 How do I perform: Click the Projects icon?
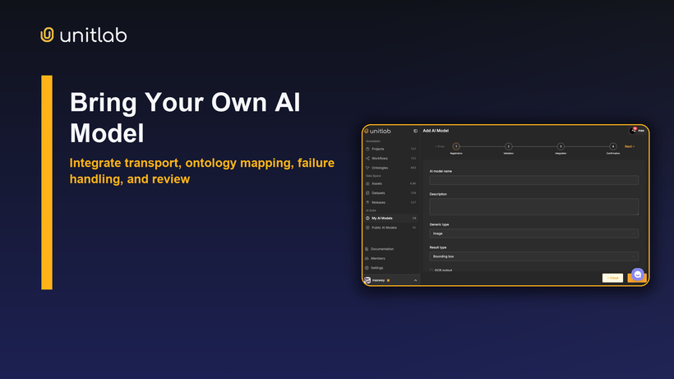(367, 149)
